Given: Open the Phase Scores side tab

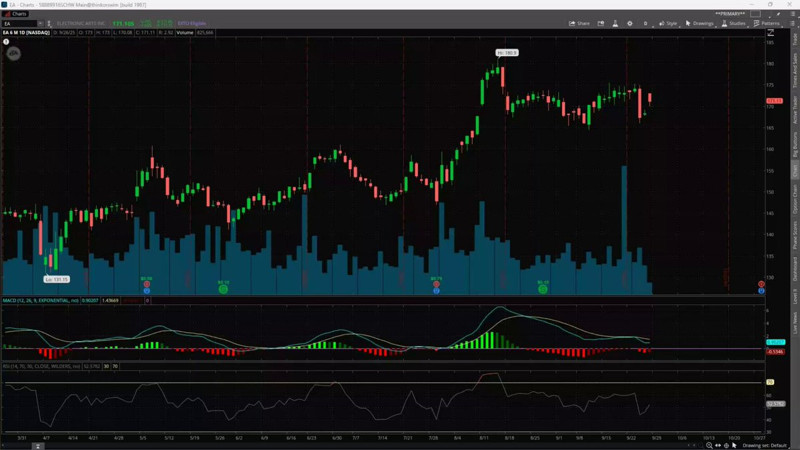Looking at the screenshot, I should click(x=794, y=235).
